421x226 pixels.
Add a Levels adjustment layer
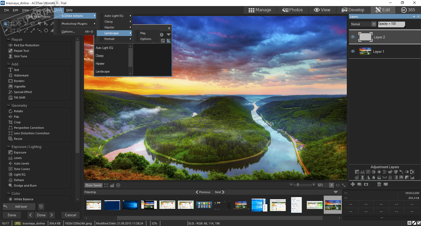[x=363, y=172]
